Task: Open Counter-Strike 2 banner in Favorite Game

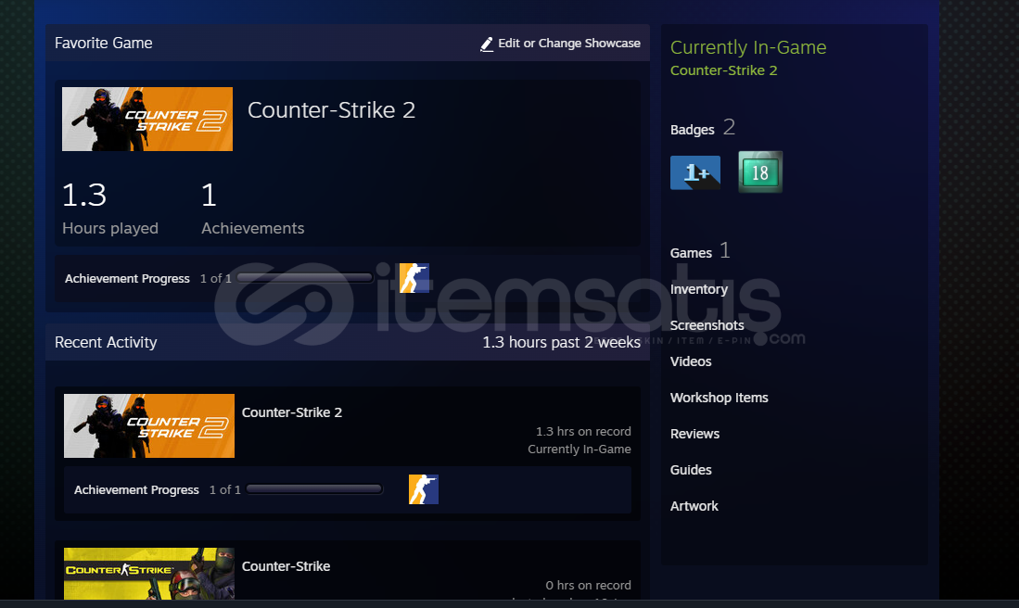Action: click(146, 119)
